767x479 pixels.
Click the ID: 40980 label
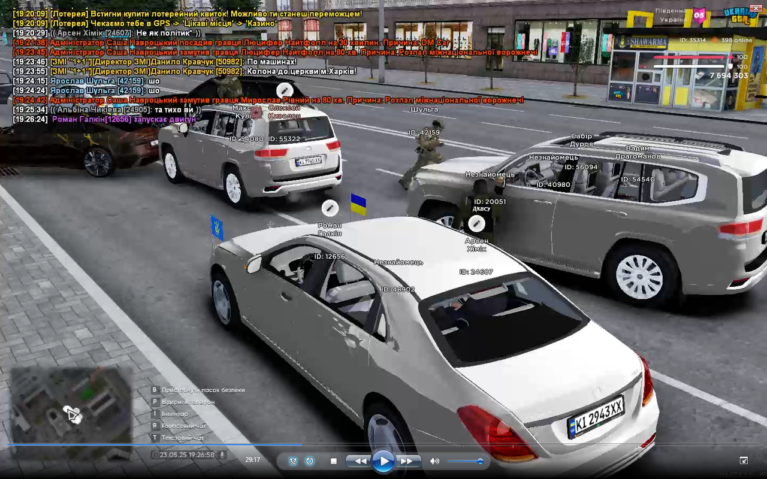tap(553, 184)
